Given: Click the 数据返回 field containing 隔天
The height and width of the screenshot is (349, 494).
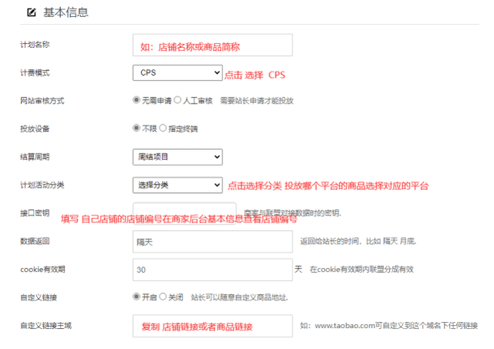Looking at the screenshot, I should pyautogui.click(x=212, y=241).
